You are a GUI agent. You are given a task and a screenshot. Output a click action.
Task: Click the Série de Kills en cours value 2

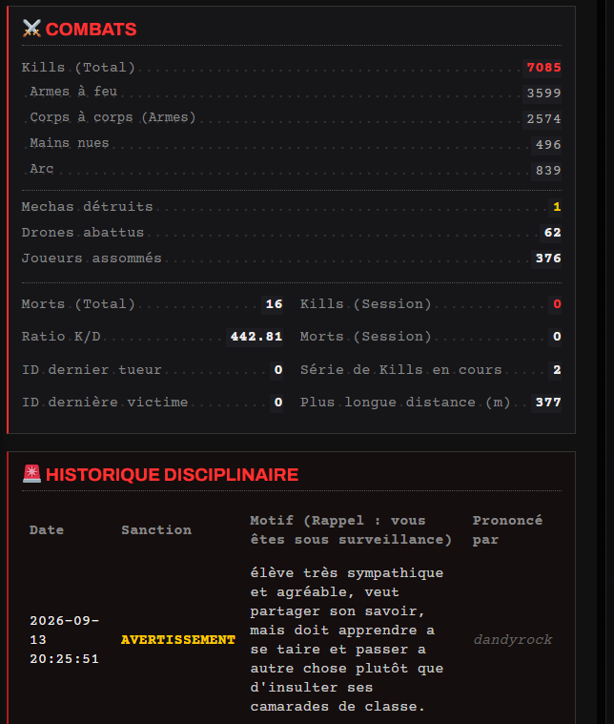tap(557, 370)
